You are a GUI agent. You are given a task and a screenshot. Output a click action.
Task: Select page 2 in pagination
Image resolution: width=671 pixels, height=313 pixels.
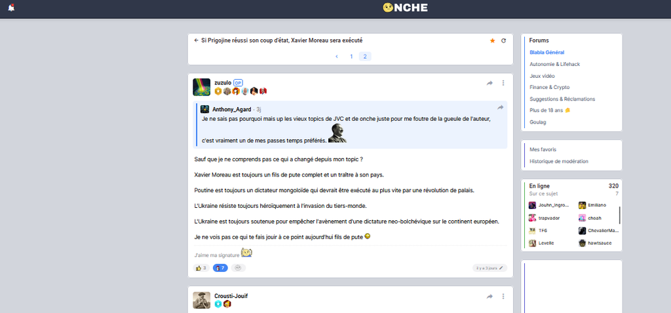(365, 56)
